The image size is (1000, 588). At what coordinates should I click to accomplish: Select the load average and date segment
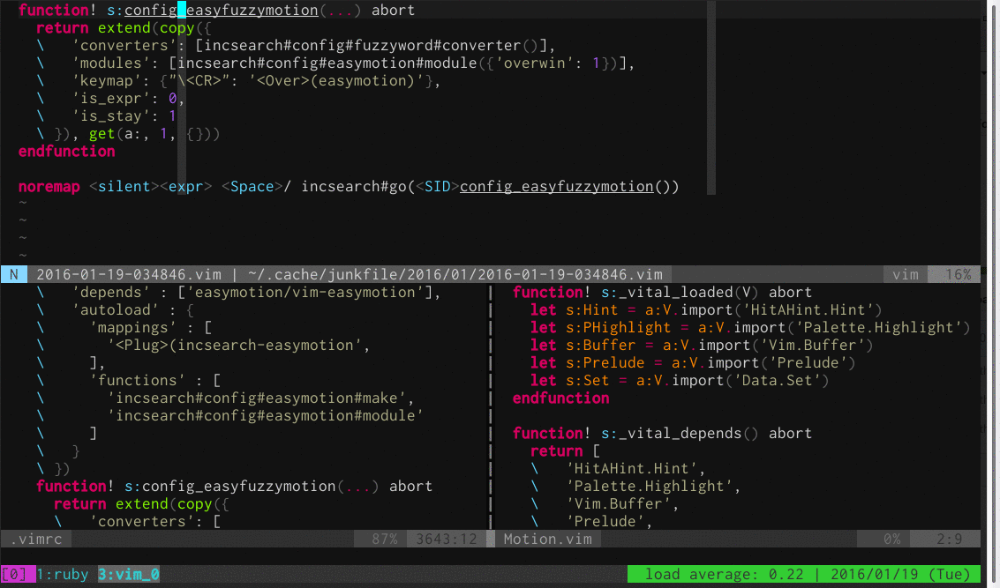tap(804, 574)
